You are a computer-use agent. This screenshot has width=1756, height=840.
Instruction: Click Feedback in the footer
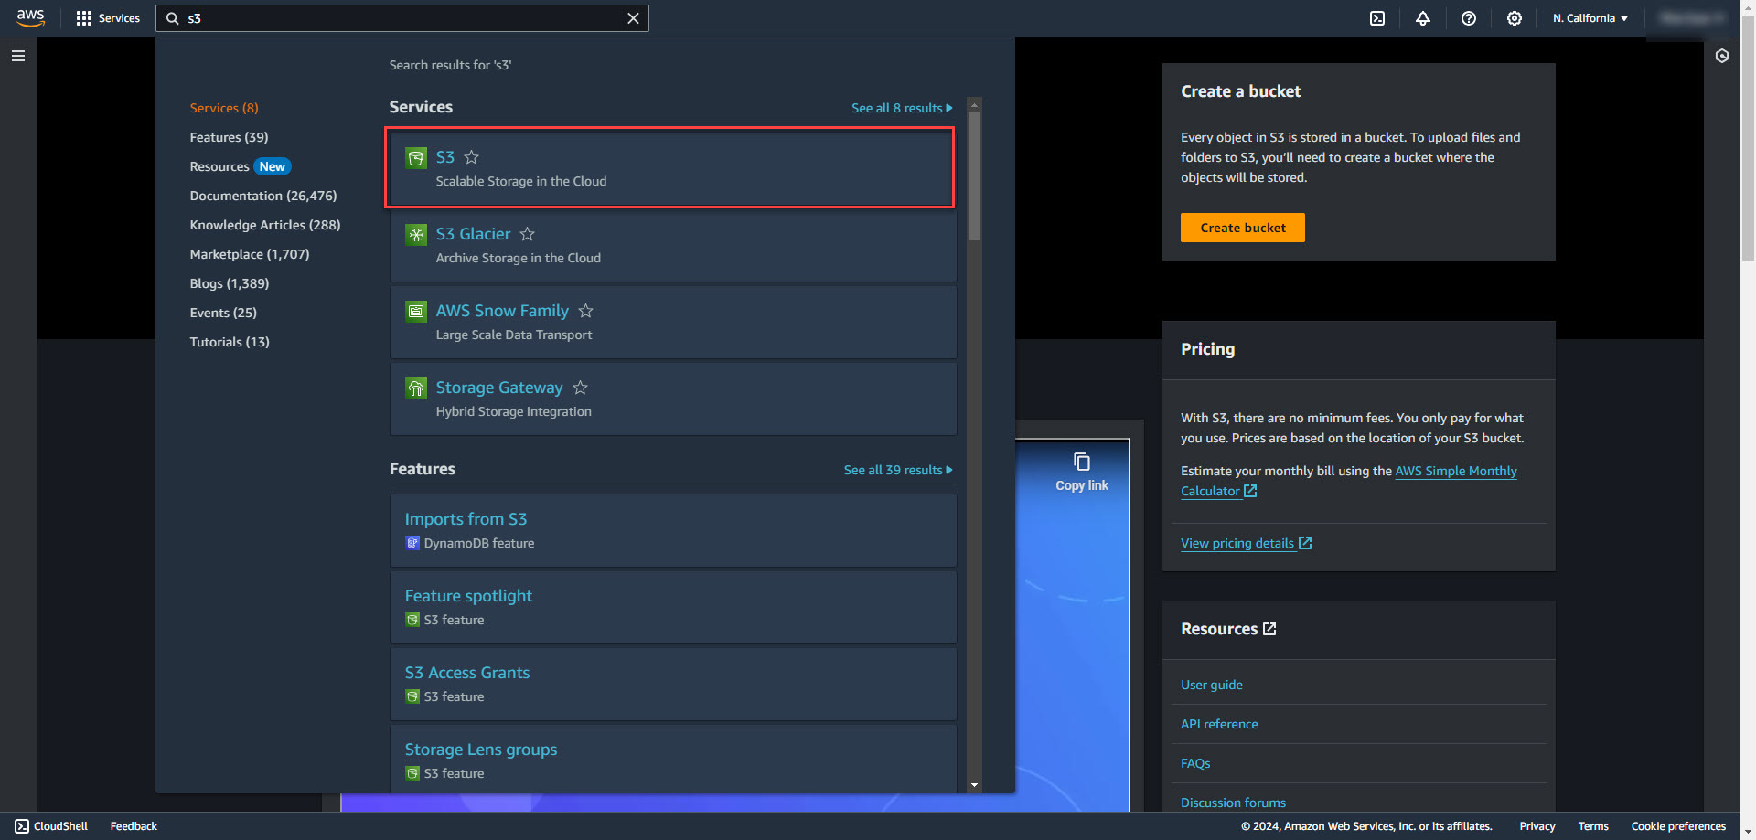(134, 826)
